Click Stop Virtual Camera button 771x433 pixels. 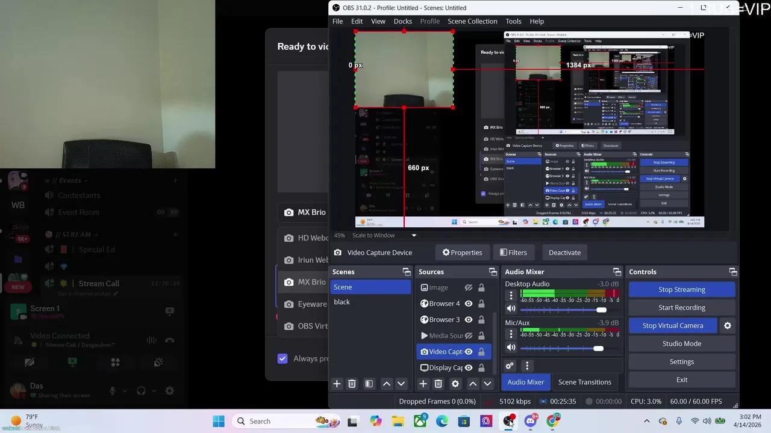click(x=673, y=325)
